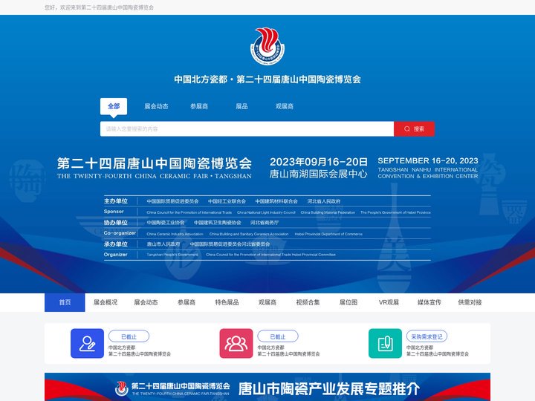Open 参展商 in the navigation bar

187,302
